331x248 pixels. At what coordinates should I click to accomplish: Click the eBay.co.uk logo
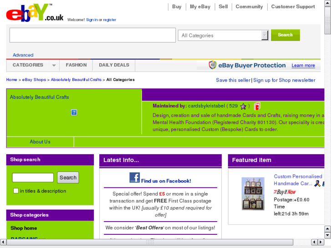(35, 13)
